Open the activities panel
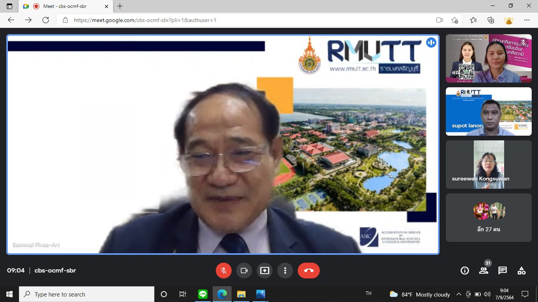538x302 pixels. [521, 271]
